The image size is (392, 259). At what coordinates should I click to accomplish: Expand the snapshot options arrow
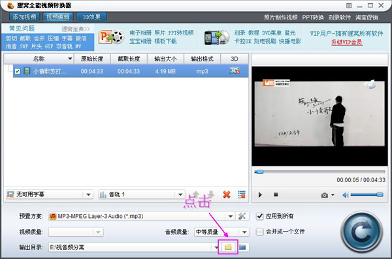[333, 195]
